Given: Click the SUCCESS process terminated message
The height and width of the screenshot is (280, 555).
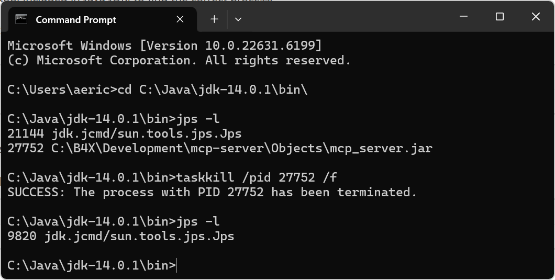Looking at the screenshot, I should (212, 192).
